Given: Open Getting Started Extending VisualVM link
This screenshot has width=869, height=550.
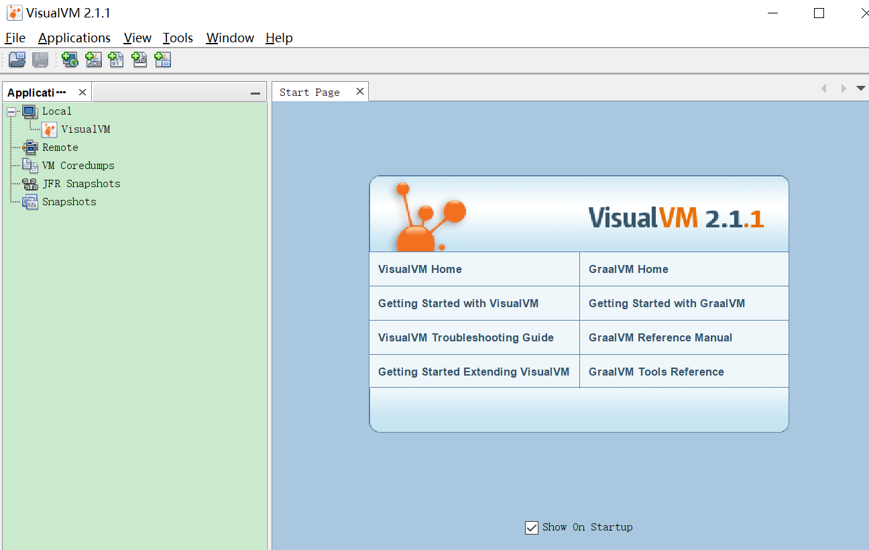Looking at the screenshot, I should pyautogui.click(x=473, y=372).
